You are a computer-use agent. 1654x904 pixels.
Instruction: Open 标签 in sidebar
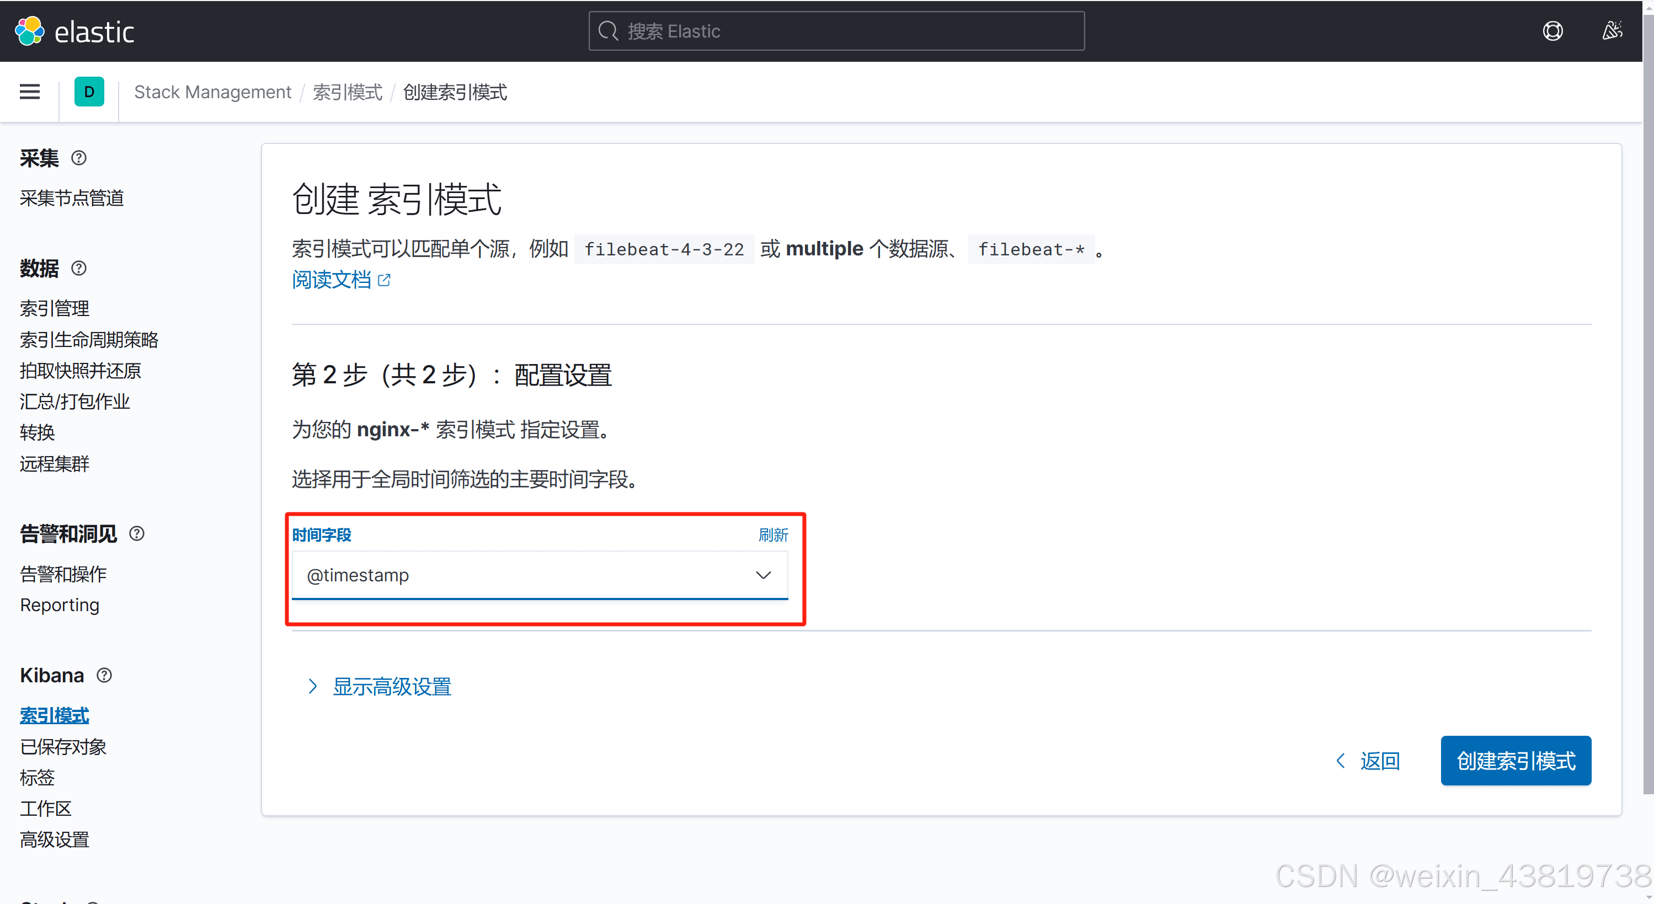[38, 778]
